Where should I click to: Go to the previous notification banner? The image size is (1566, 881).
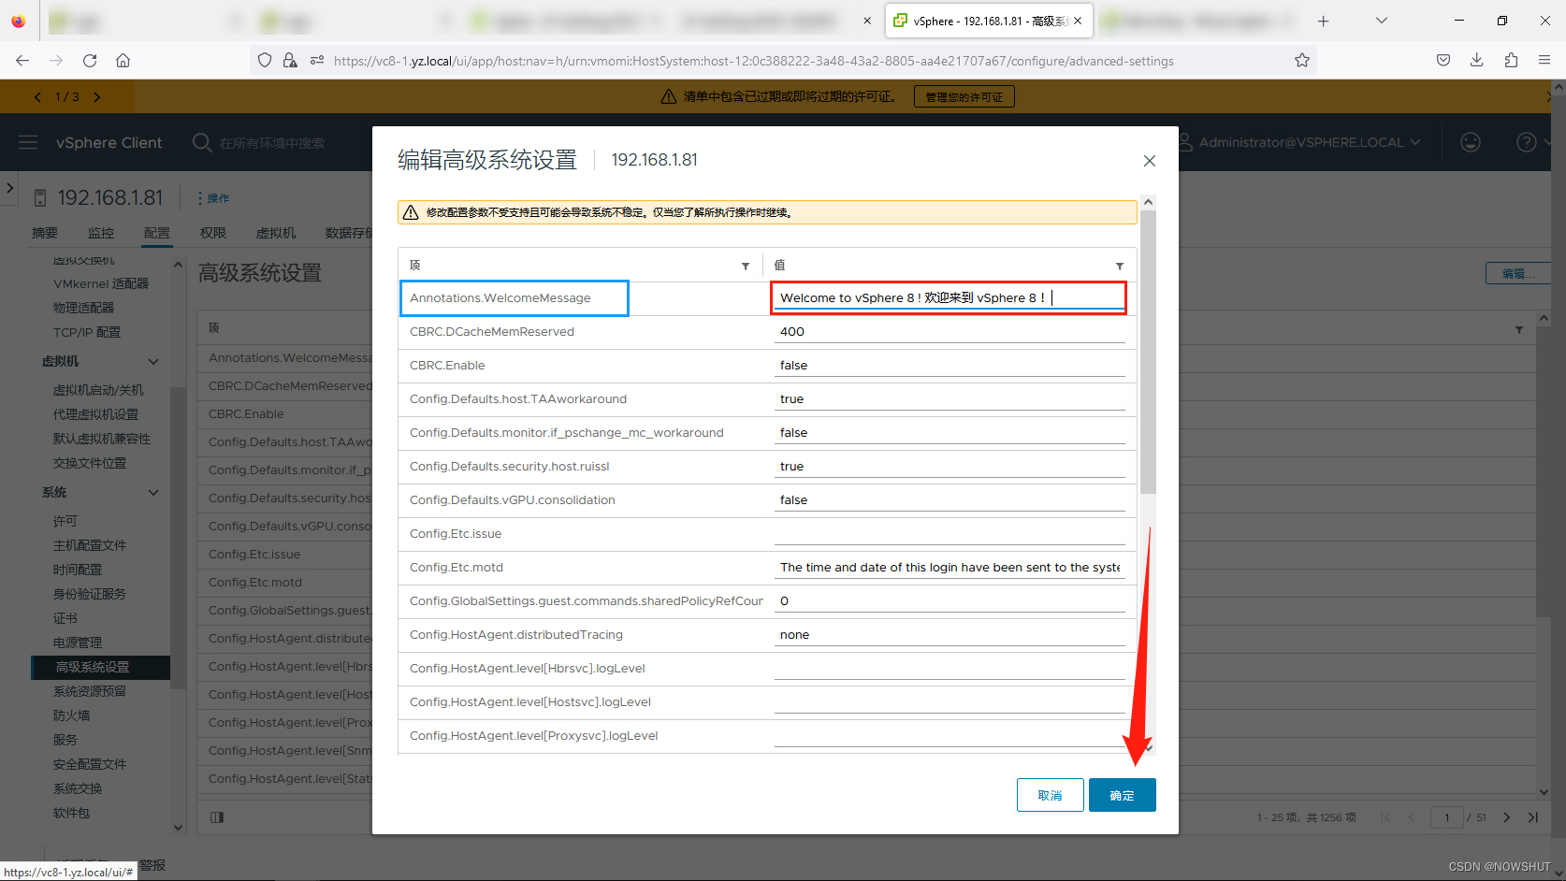(37, 97)
